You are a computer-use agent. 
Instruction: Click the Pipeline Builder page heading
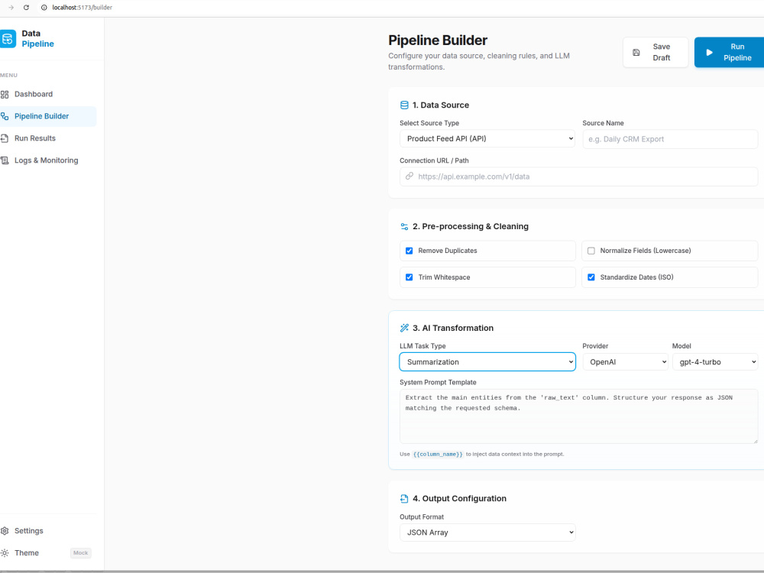point(438,40)
